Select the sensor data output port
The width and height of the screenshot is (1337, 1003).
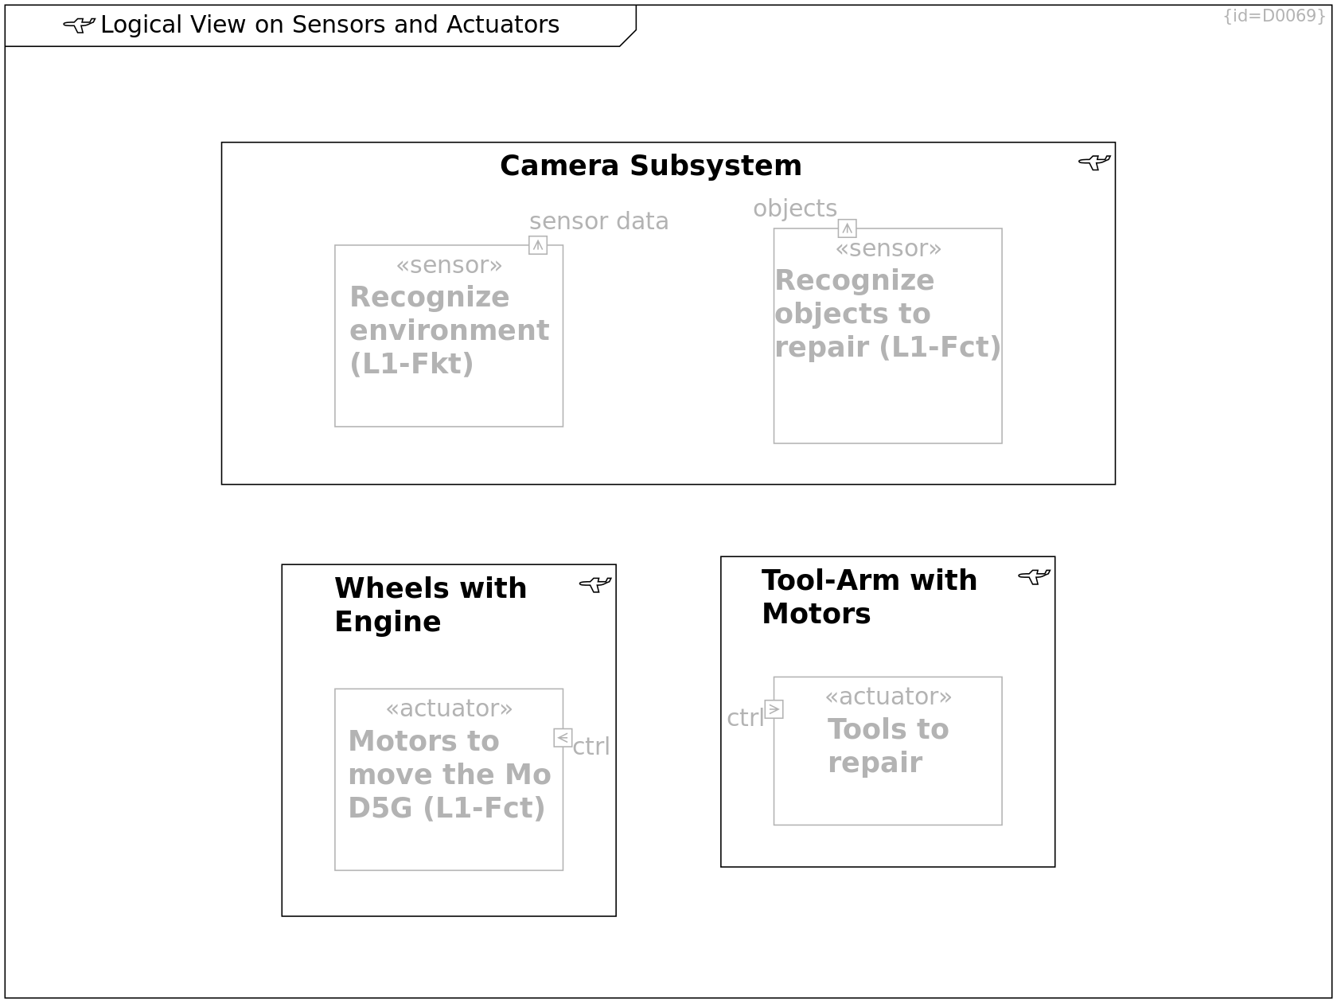[538, 245]
